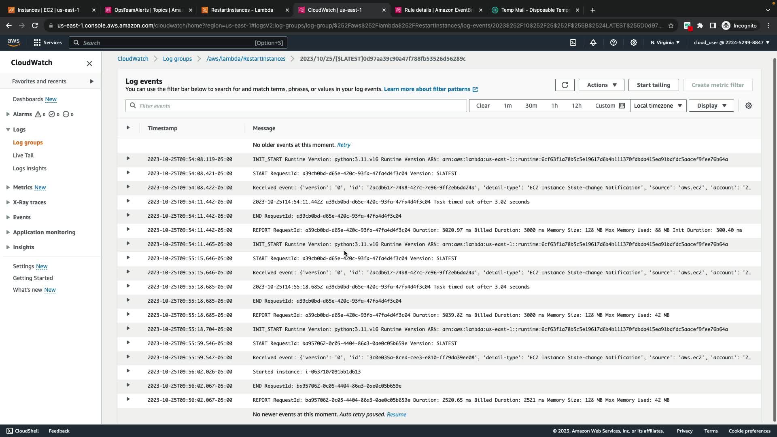Open CloudShell terminal icon in top bar
The height and width of the screenshot is (437, 777).
click(573, 42)
